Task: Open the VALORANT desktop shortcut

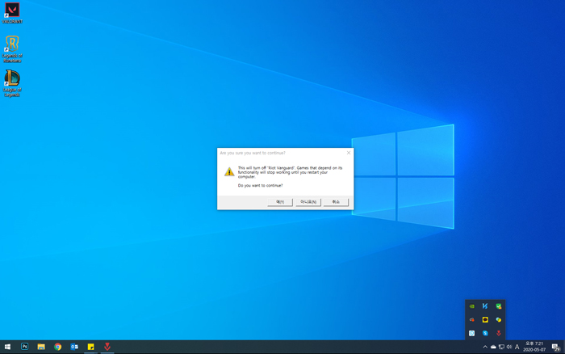Action: (x=11, y=12)
